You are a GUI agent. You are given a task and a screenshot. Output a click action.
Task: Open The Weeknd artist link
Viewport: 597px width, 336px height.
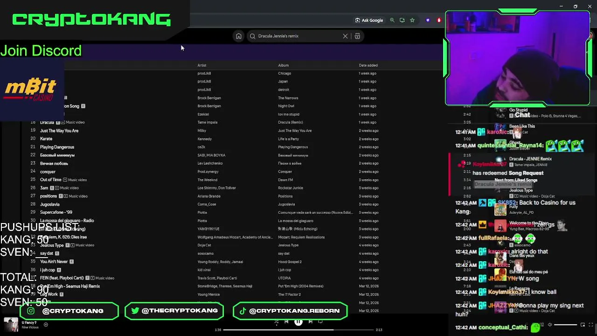click(x=207, y=180)
